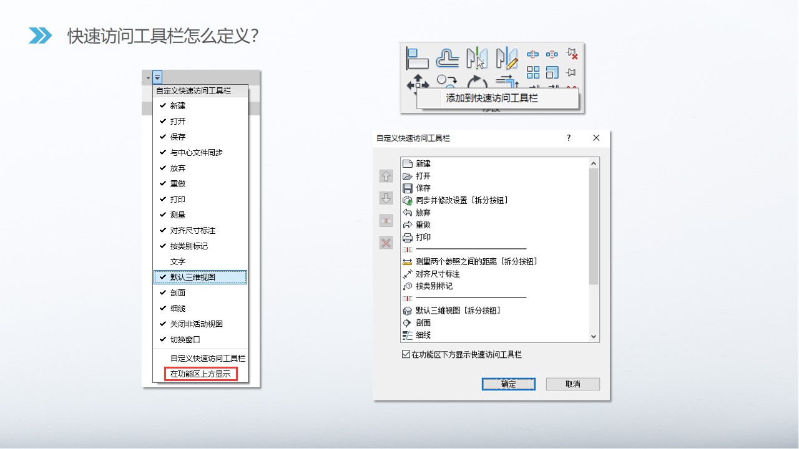Image resolution: width=799 pixels, height=449 pixels.
Task: Toggle 切换窗口 in the dropdown menu
Action: [200, 340]
